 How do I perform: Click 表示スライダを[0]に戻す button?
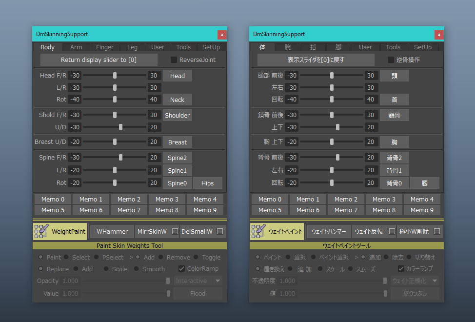(316, 60)
